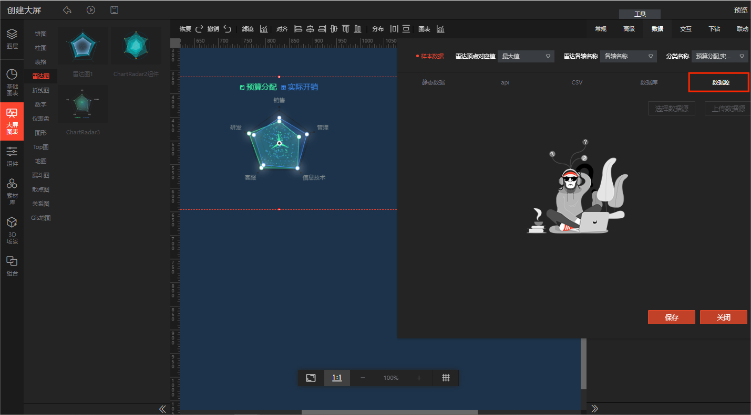Expand the 分类名称 dropdown
Viewport: 751px width, 415px height.
click(x=719, y=56)
